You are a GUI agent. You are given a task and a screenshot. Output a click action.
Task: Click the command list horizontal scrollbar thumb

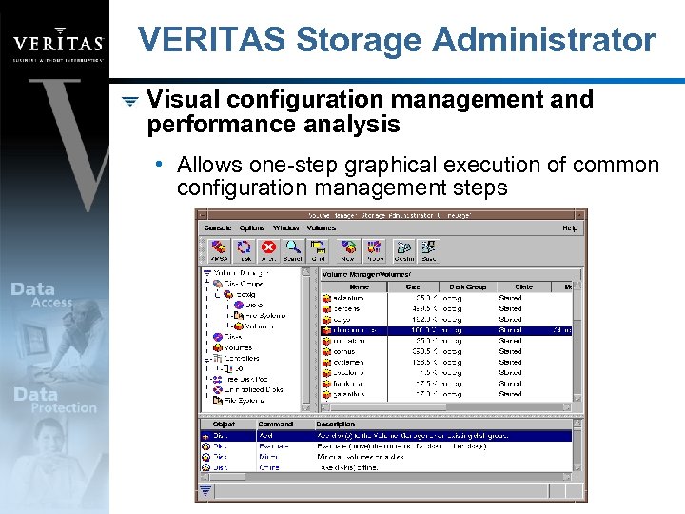pos(226,477)
